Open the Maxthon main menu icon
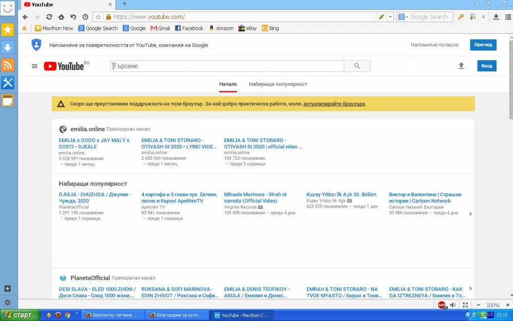 (x=508, y=17)
